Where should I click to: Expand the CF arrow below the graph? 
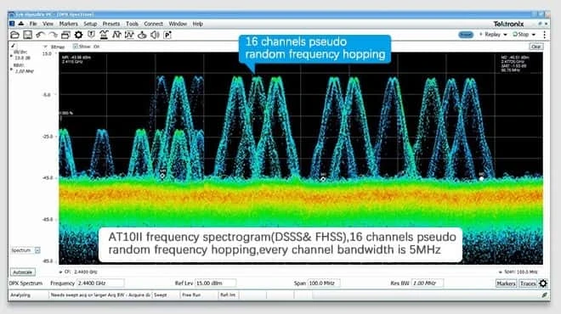[x=60, y=272]
